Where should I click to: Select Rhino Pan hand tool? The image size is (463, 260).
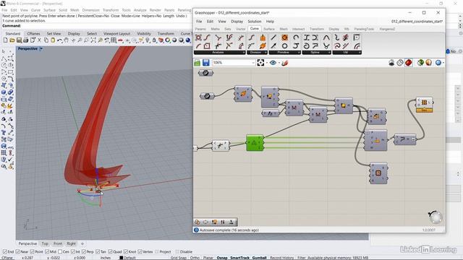coord(67,40)
